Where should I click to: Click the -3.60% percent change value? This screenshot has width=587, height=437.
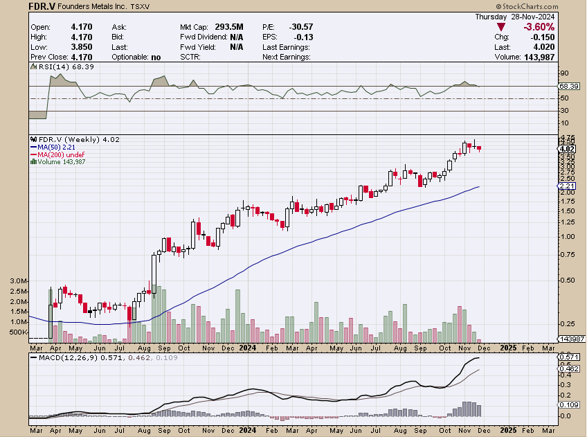539,27
